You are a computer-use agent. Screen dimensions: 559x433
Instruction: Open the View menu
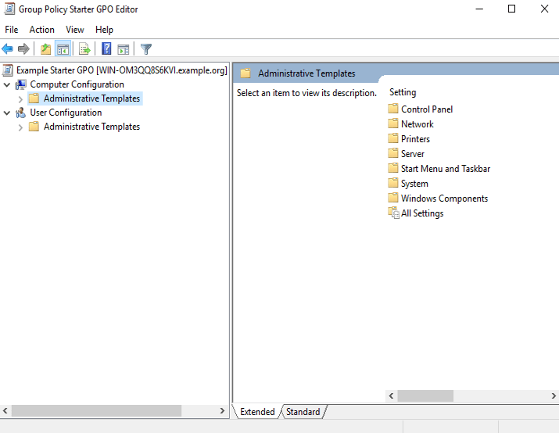pos(75,30)
